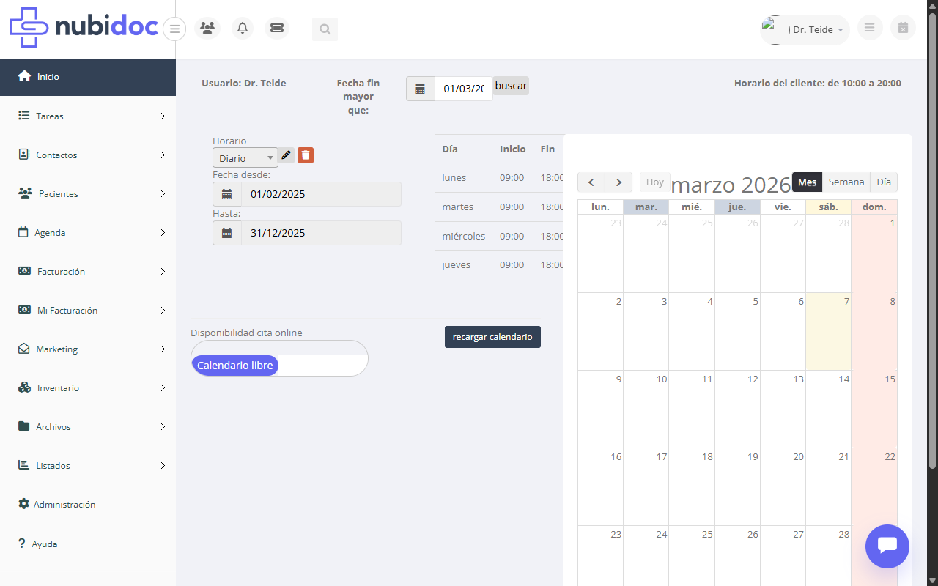Click the Inventario boxes icon

coord(24,387)
